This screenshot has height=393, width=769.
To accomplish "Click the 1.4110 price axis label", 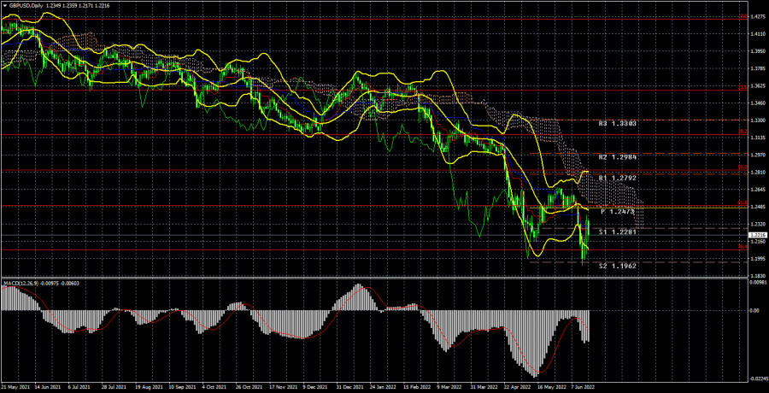I will [x=758, y=34].
